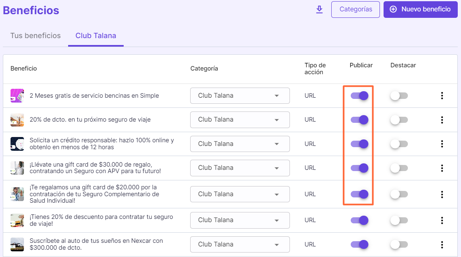Turn off Publicar for Nexcar benefit
This screenshot has width=461, height=257.
(359, 244)
